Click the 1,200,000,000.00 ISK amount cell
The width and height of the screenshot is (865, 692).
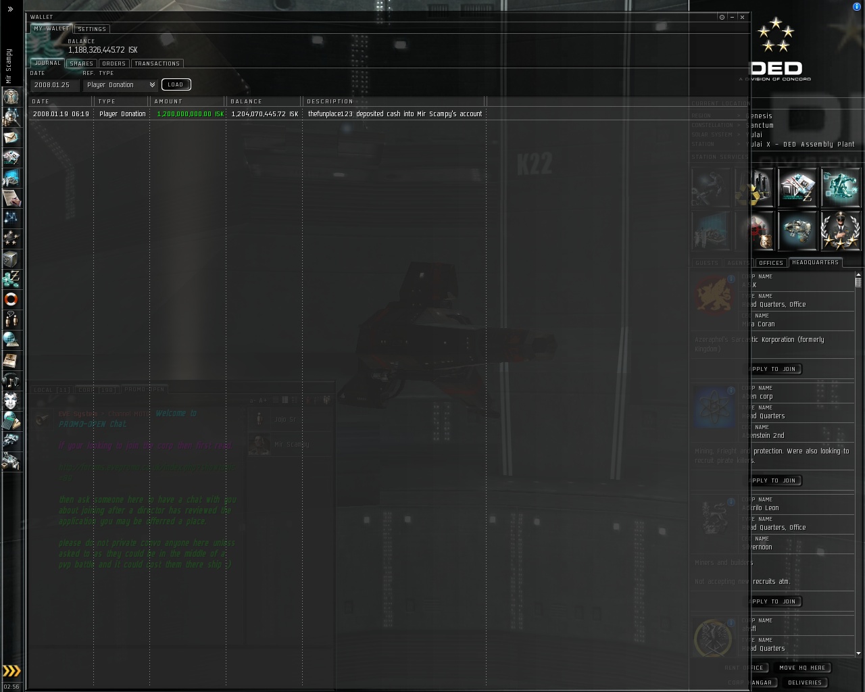pyautogui.click(x=191, y=114)
